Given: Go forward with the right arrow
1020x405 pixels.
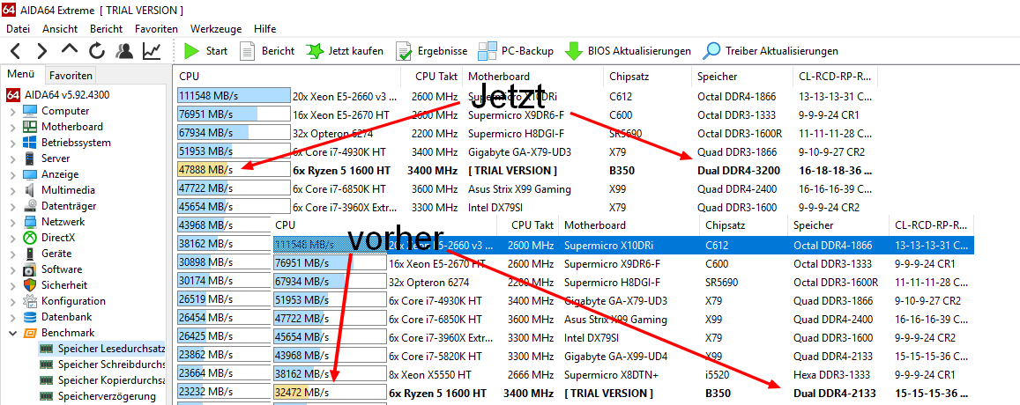Looking at the screenshot, I should tap(41, 51).
